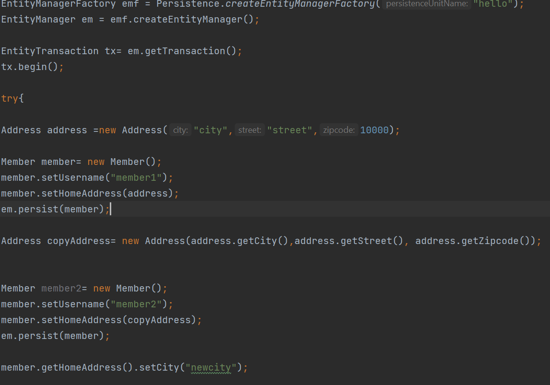This screenshot has width=550, height=385.
Task: Click the first em.persist(member) line
Action: [x=56, y=210]
